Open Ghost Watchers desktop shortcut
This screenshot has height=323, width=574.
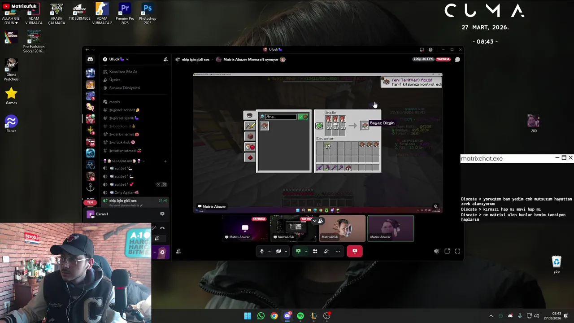coord(11,70)
